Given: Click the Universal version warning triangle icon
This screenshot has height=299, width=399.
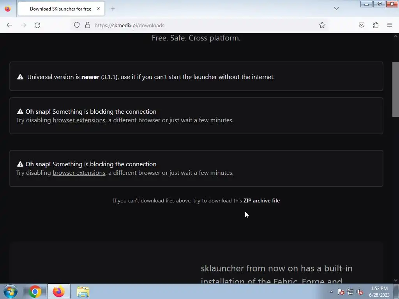Looking at the screenshot, I should click(20, 77).
